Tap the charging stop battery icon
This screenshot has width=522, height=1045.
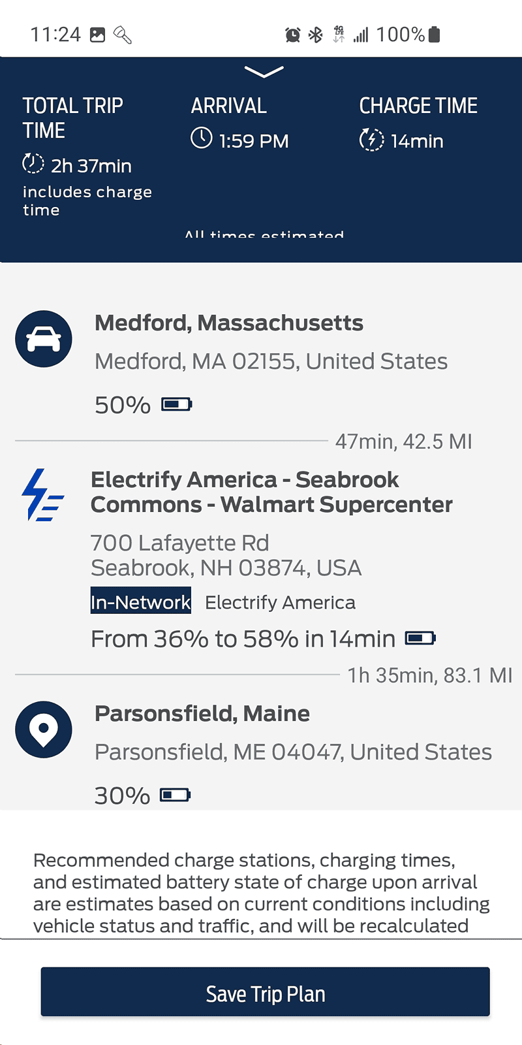pyautogui.click(x=420, y=638)
